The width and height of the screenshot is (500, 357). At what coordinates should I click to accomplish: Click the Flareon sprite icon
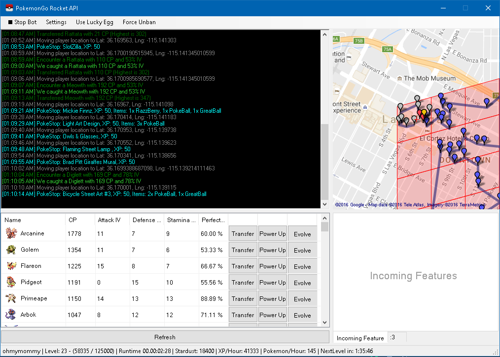(x=11, y=266)
